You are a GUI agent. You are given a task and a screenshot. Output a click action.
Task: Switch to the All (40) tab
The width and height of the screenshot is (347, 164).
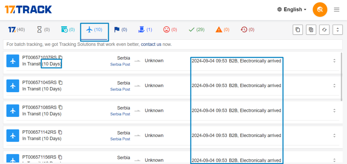pos(16,30)
